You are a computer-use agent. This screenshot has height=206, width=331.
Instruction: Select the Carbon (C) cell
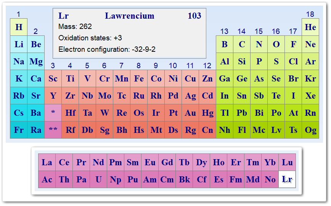242,44
